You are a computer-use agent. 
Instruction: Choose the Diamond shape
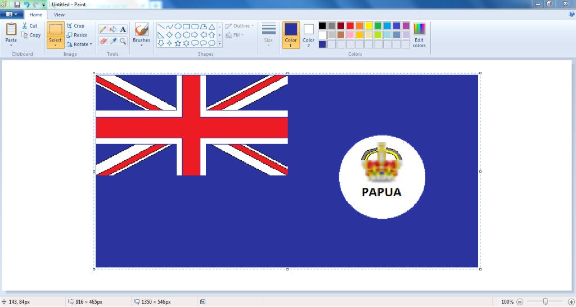[169, 35]
